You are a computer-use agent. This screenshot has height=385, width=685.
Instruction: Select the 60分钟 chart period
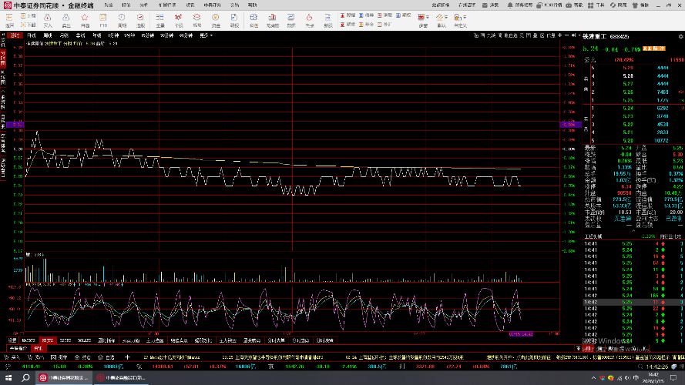point(186,35)
